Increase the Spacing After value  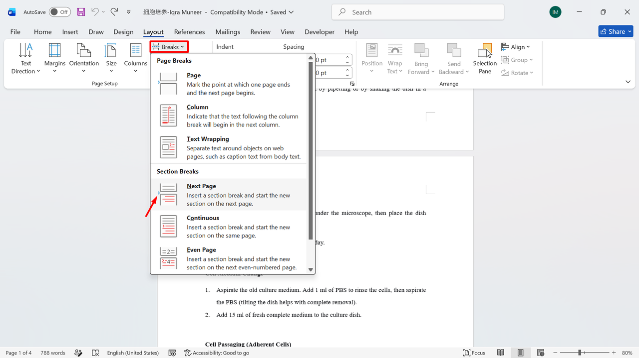click(347, 71)
